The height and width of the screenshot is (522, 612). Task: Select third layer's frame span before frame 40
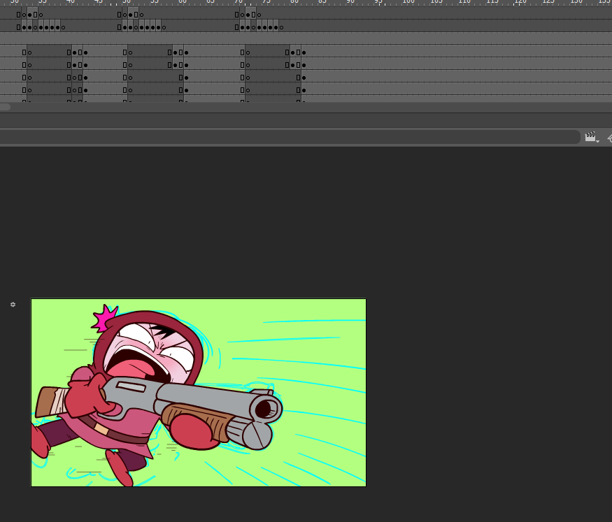tap(49, 52)
